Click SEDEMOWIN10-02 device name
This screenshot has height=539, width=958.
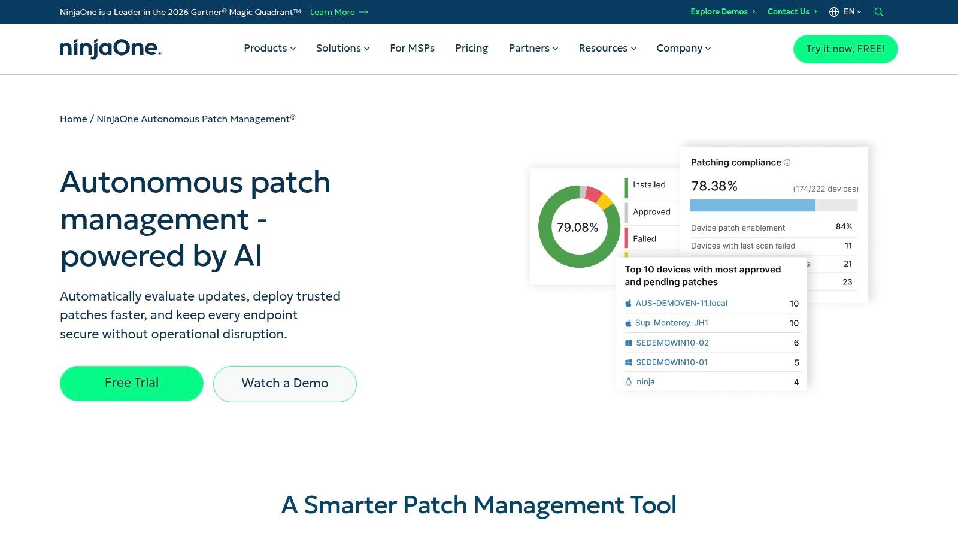click(x=672, y=343)
